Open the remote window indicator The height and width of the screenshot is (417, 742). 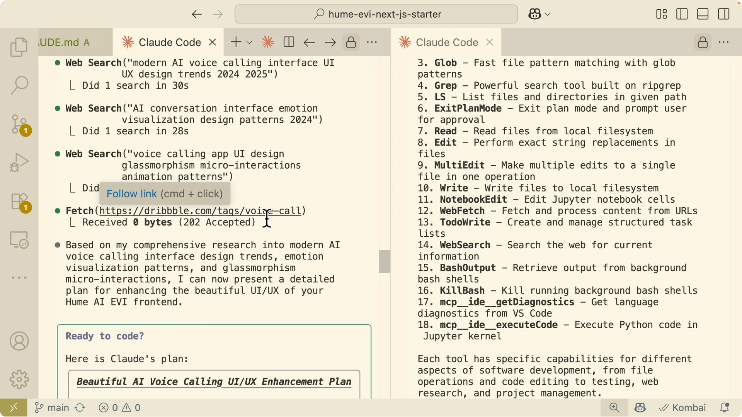click(x=14, y=408)
